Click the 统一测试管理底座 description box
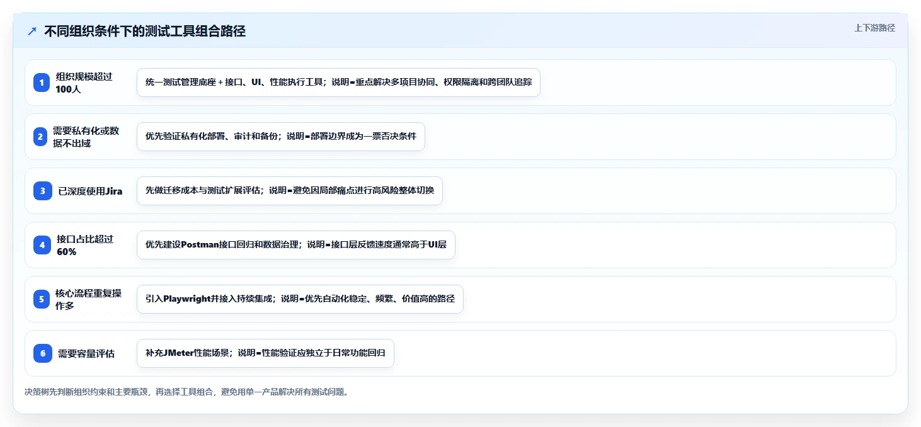921x427 pixels. click(x=338, y=83)
